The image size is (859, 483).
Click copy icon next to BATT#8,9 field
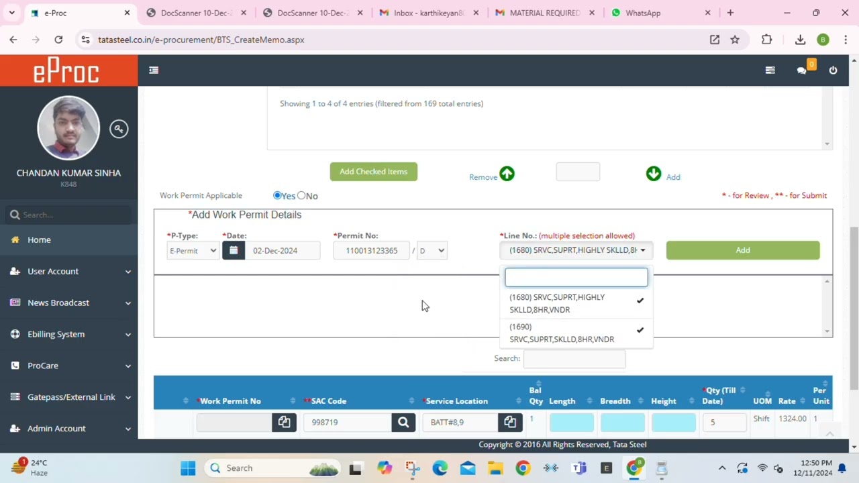coord(510,422)
